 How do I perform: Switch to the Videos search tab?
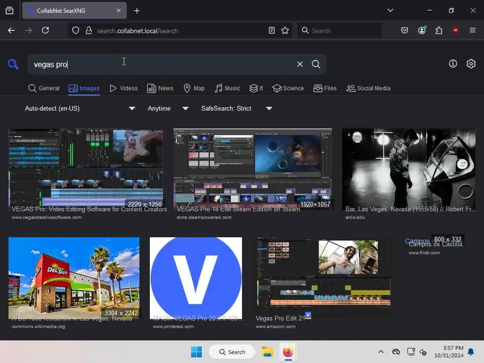click(x=123, y=88)
